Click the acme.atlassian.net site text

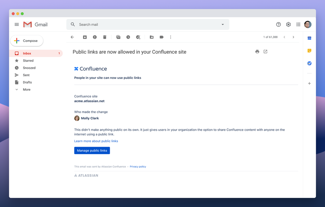coord(89,101)
